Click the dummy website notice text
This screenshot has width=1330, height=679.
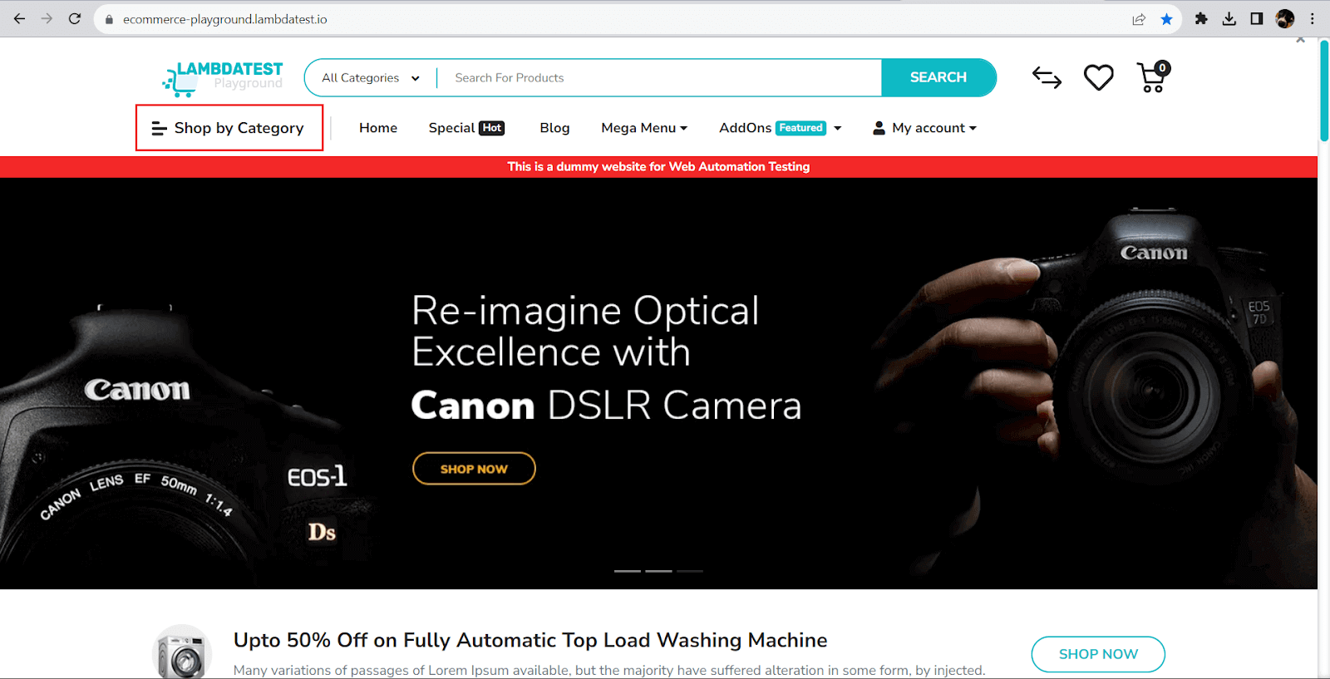pyautogui.click(x=658, y=167)
